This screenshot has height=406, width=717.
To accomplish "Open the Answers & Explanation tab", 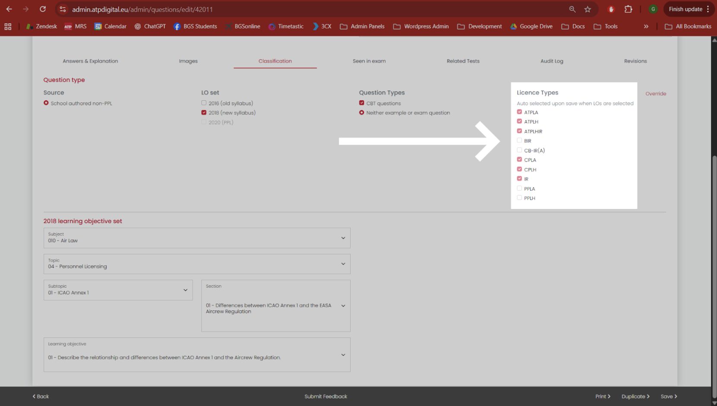I will pyautogui.click(x=90, y=61).
